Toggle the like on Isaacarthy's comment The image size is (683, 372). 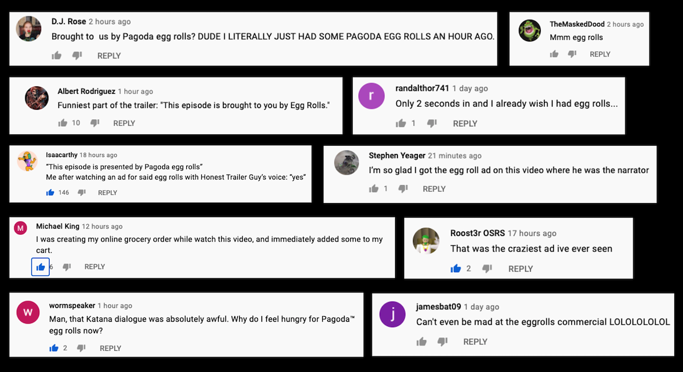click(x=50, y=193)
